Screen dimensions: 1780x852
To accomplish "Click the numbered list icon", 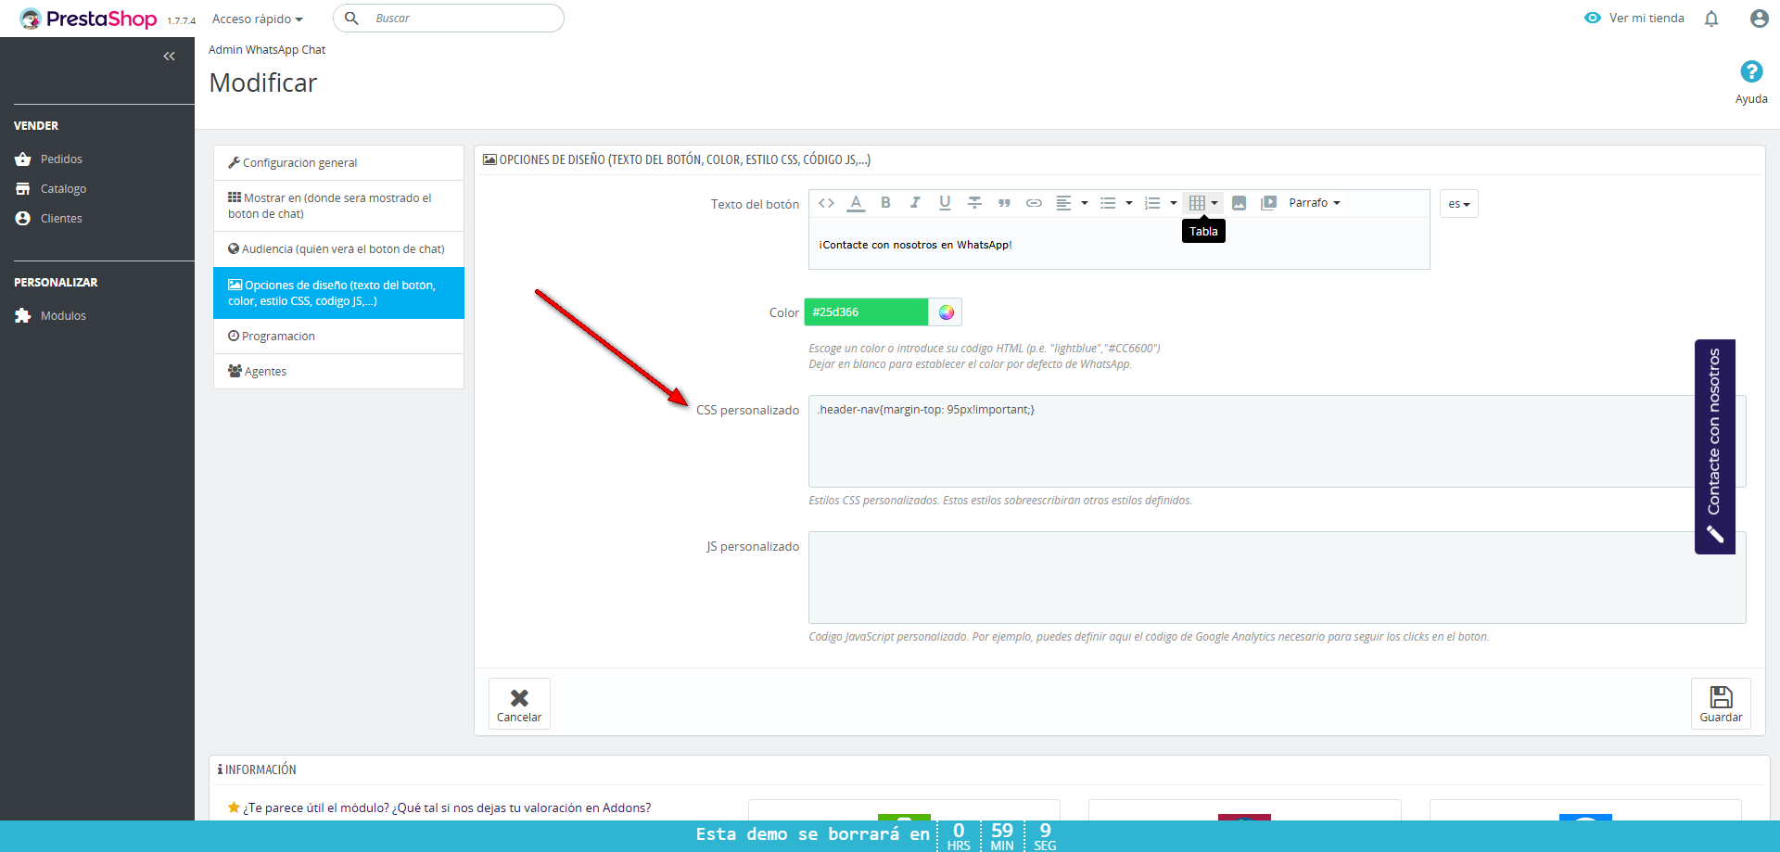I will click(1152, 203).
